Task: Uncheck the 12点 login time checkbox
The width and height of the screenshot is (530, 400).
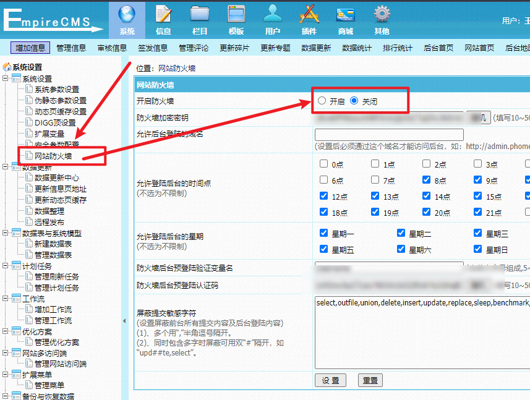Action: 324,196
